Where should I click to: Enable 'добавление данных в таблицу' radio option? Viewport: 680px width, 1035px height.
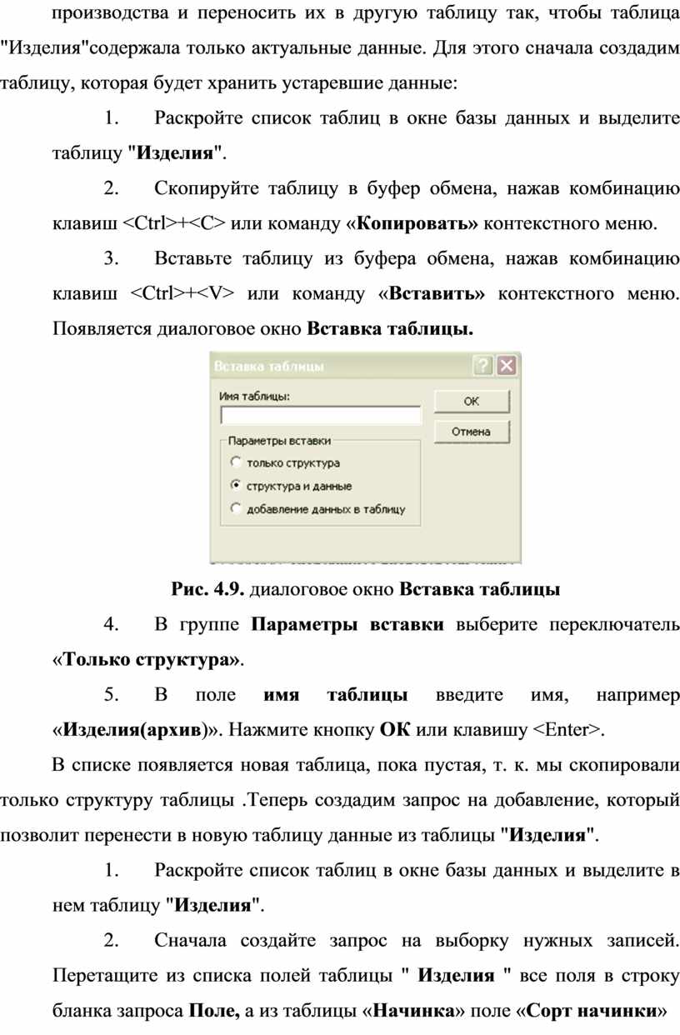pyautogui.click(x=236, y=507)
